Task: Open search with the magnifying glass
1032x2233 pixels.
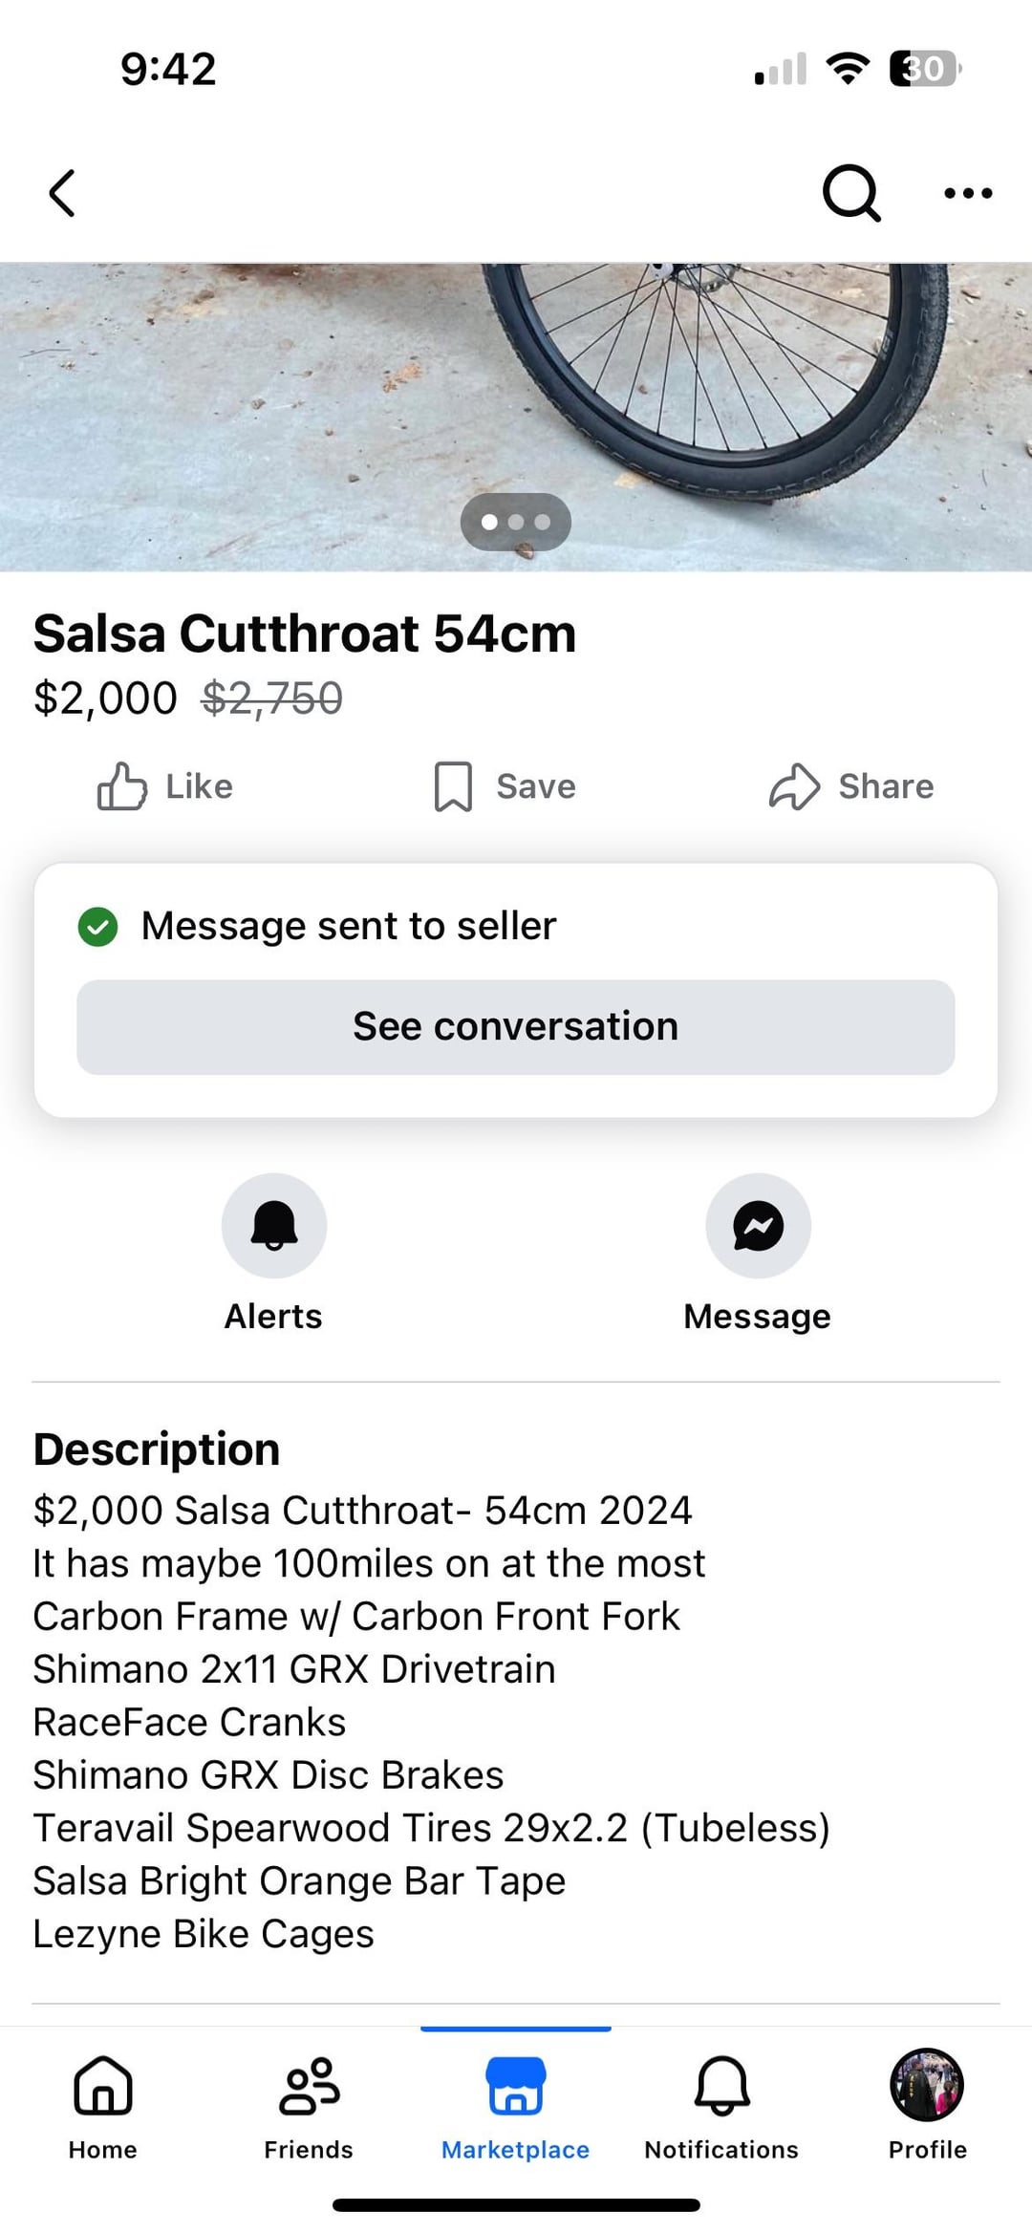Action: [x=850, y=193]
